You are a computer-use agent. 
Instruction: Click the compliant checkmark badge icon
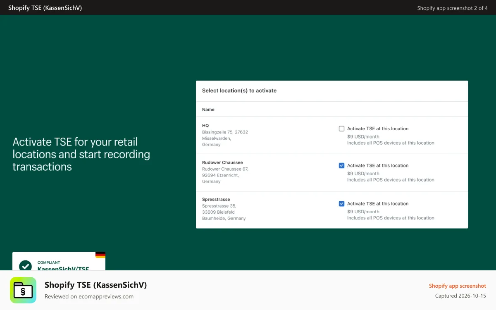26,265
